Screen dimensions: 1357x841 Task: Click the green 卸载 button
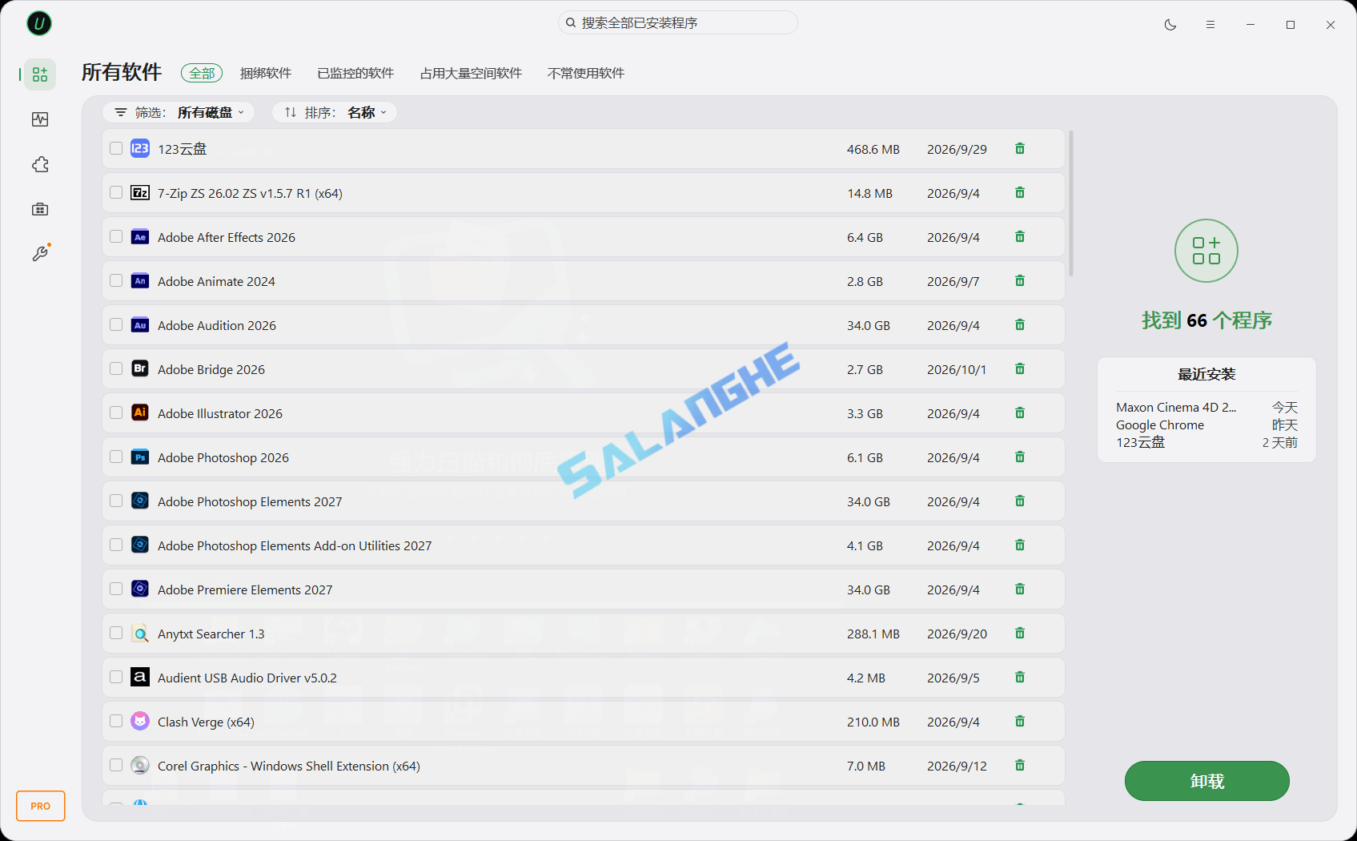(x=1206, y=781)
